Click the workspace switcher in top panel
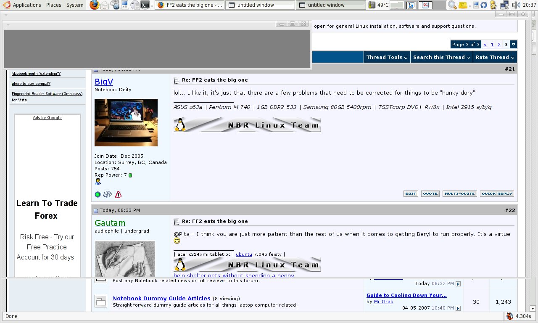Screen dimensions: 538x323 point(418,5)
